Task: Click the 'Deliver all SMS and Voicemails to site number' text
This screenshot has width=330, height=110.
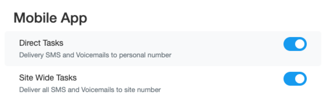Action: coord(90,90)
